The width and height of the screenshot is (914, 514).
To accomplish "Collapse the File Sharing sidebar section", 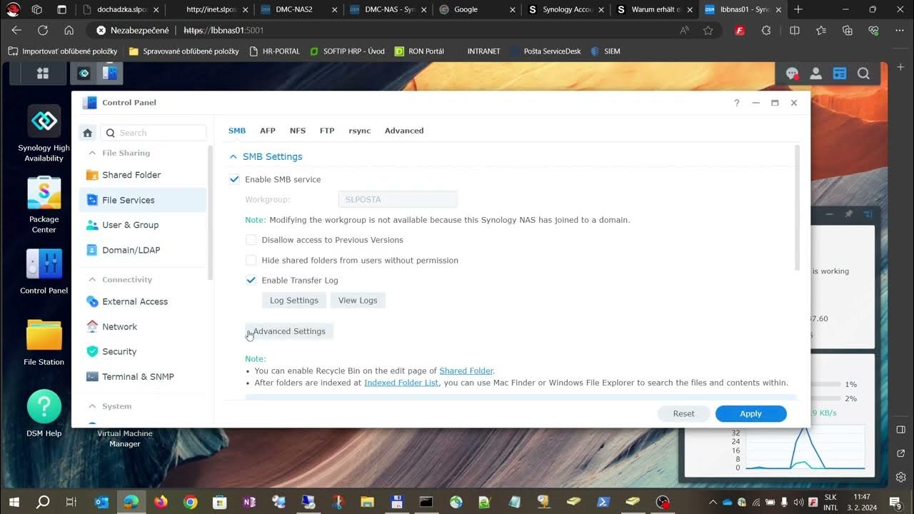I will click(x=92, y=153).
